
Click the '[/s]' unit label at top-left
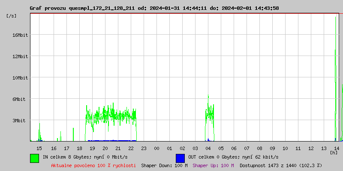pyautogui.click(x=12, y=15)
